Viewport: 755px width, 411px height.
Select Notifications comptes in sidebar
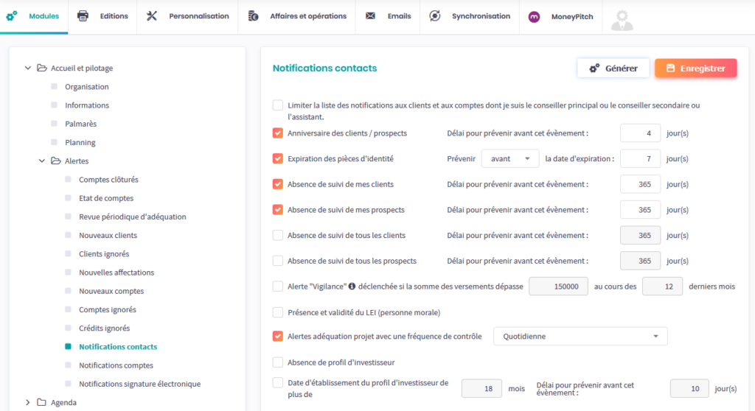[116, 365]
